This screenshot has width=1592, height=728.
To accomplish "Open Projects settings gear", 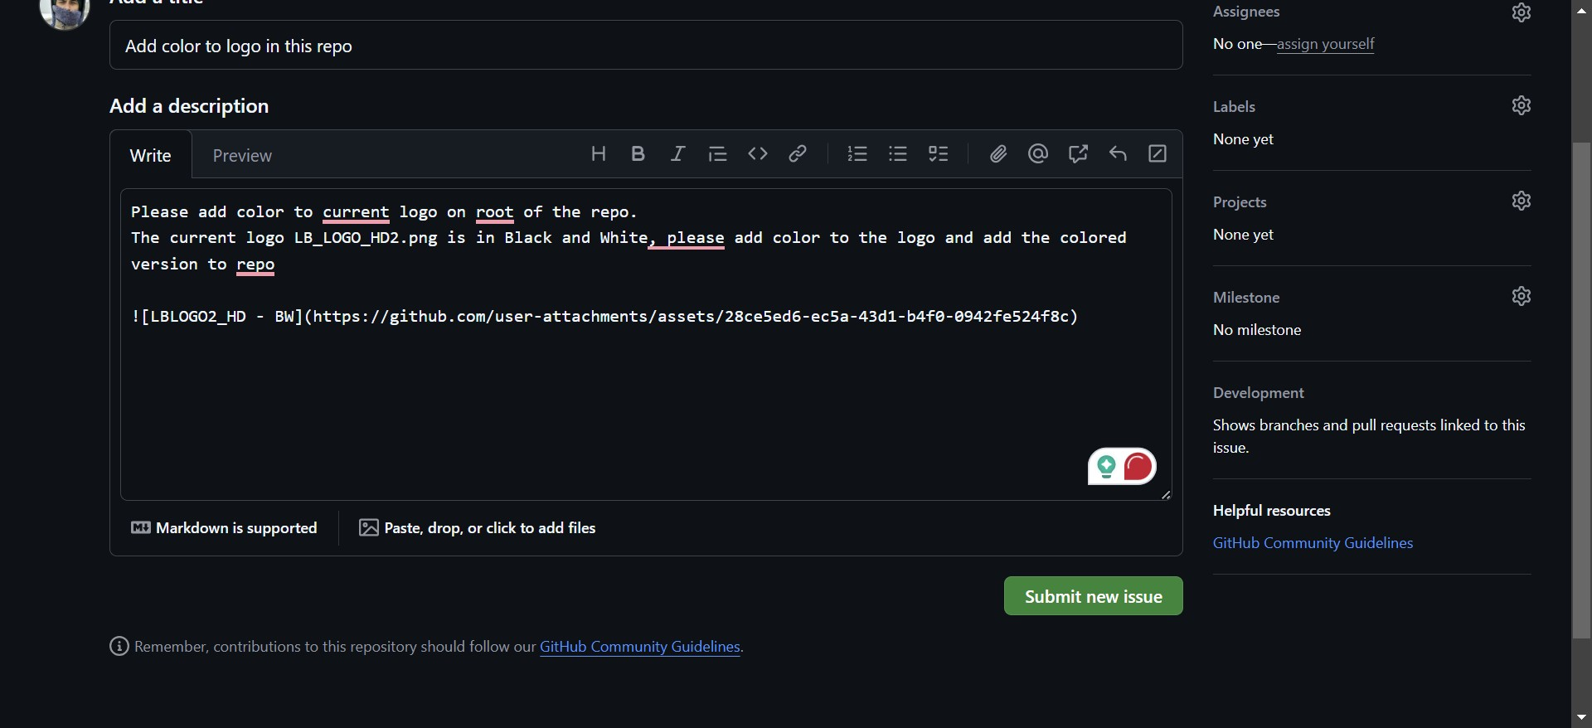I will point(1521,201).
